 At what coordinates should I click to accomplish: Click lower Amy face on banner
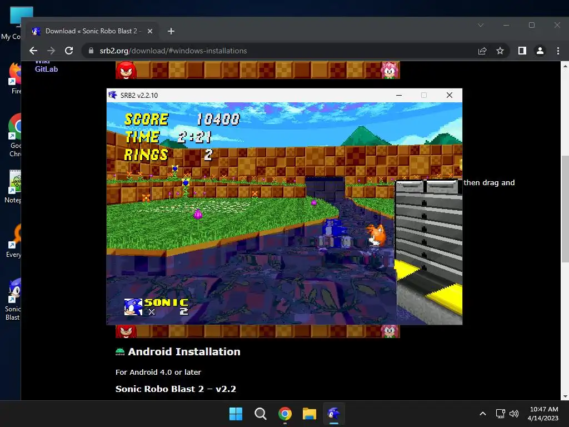tap(390, 331)
